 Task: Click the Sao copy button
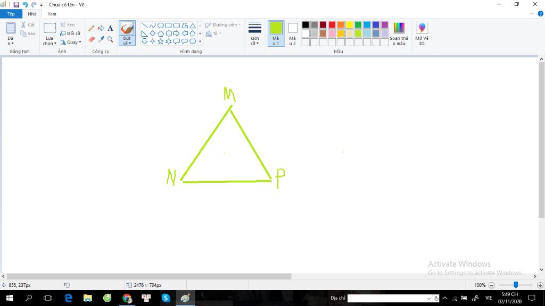coord(28,33)
